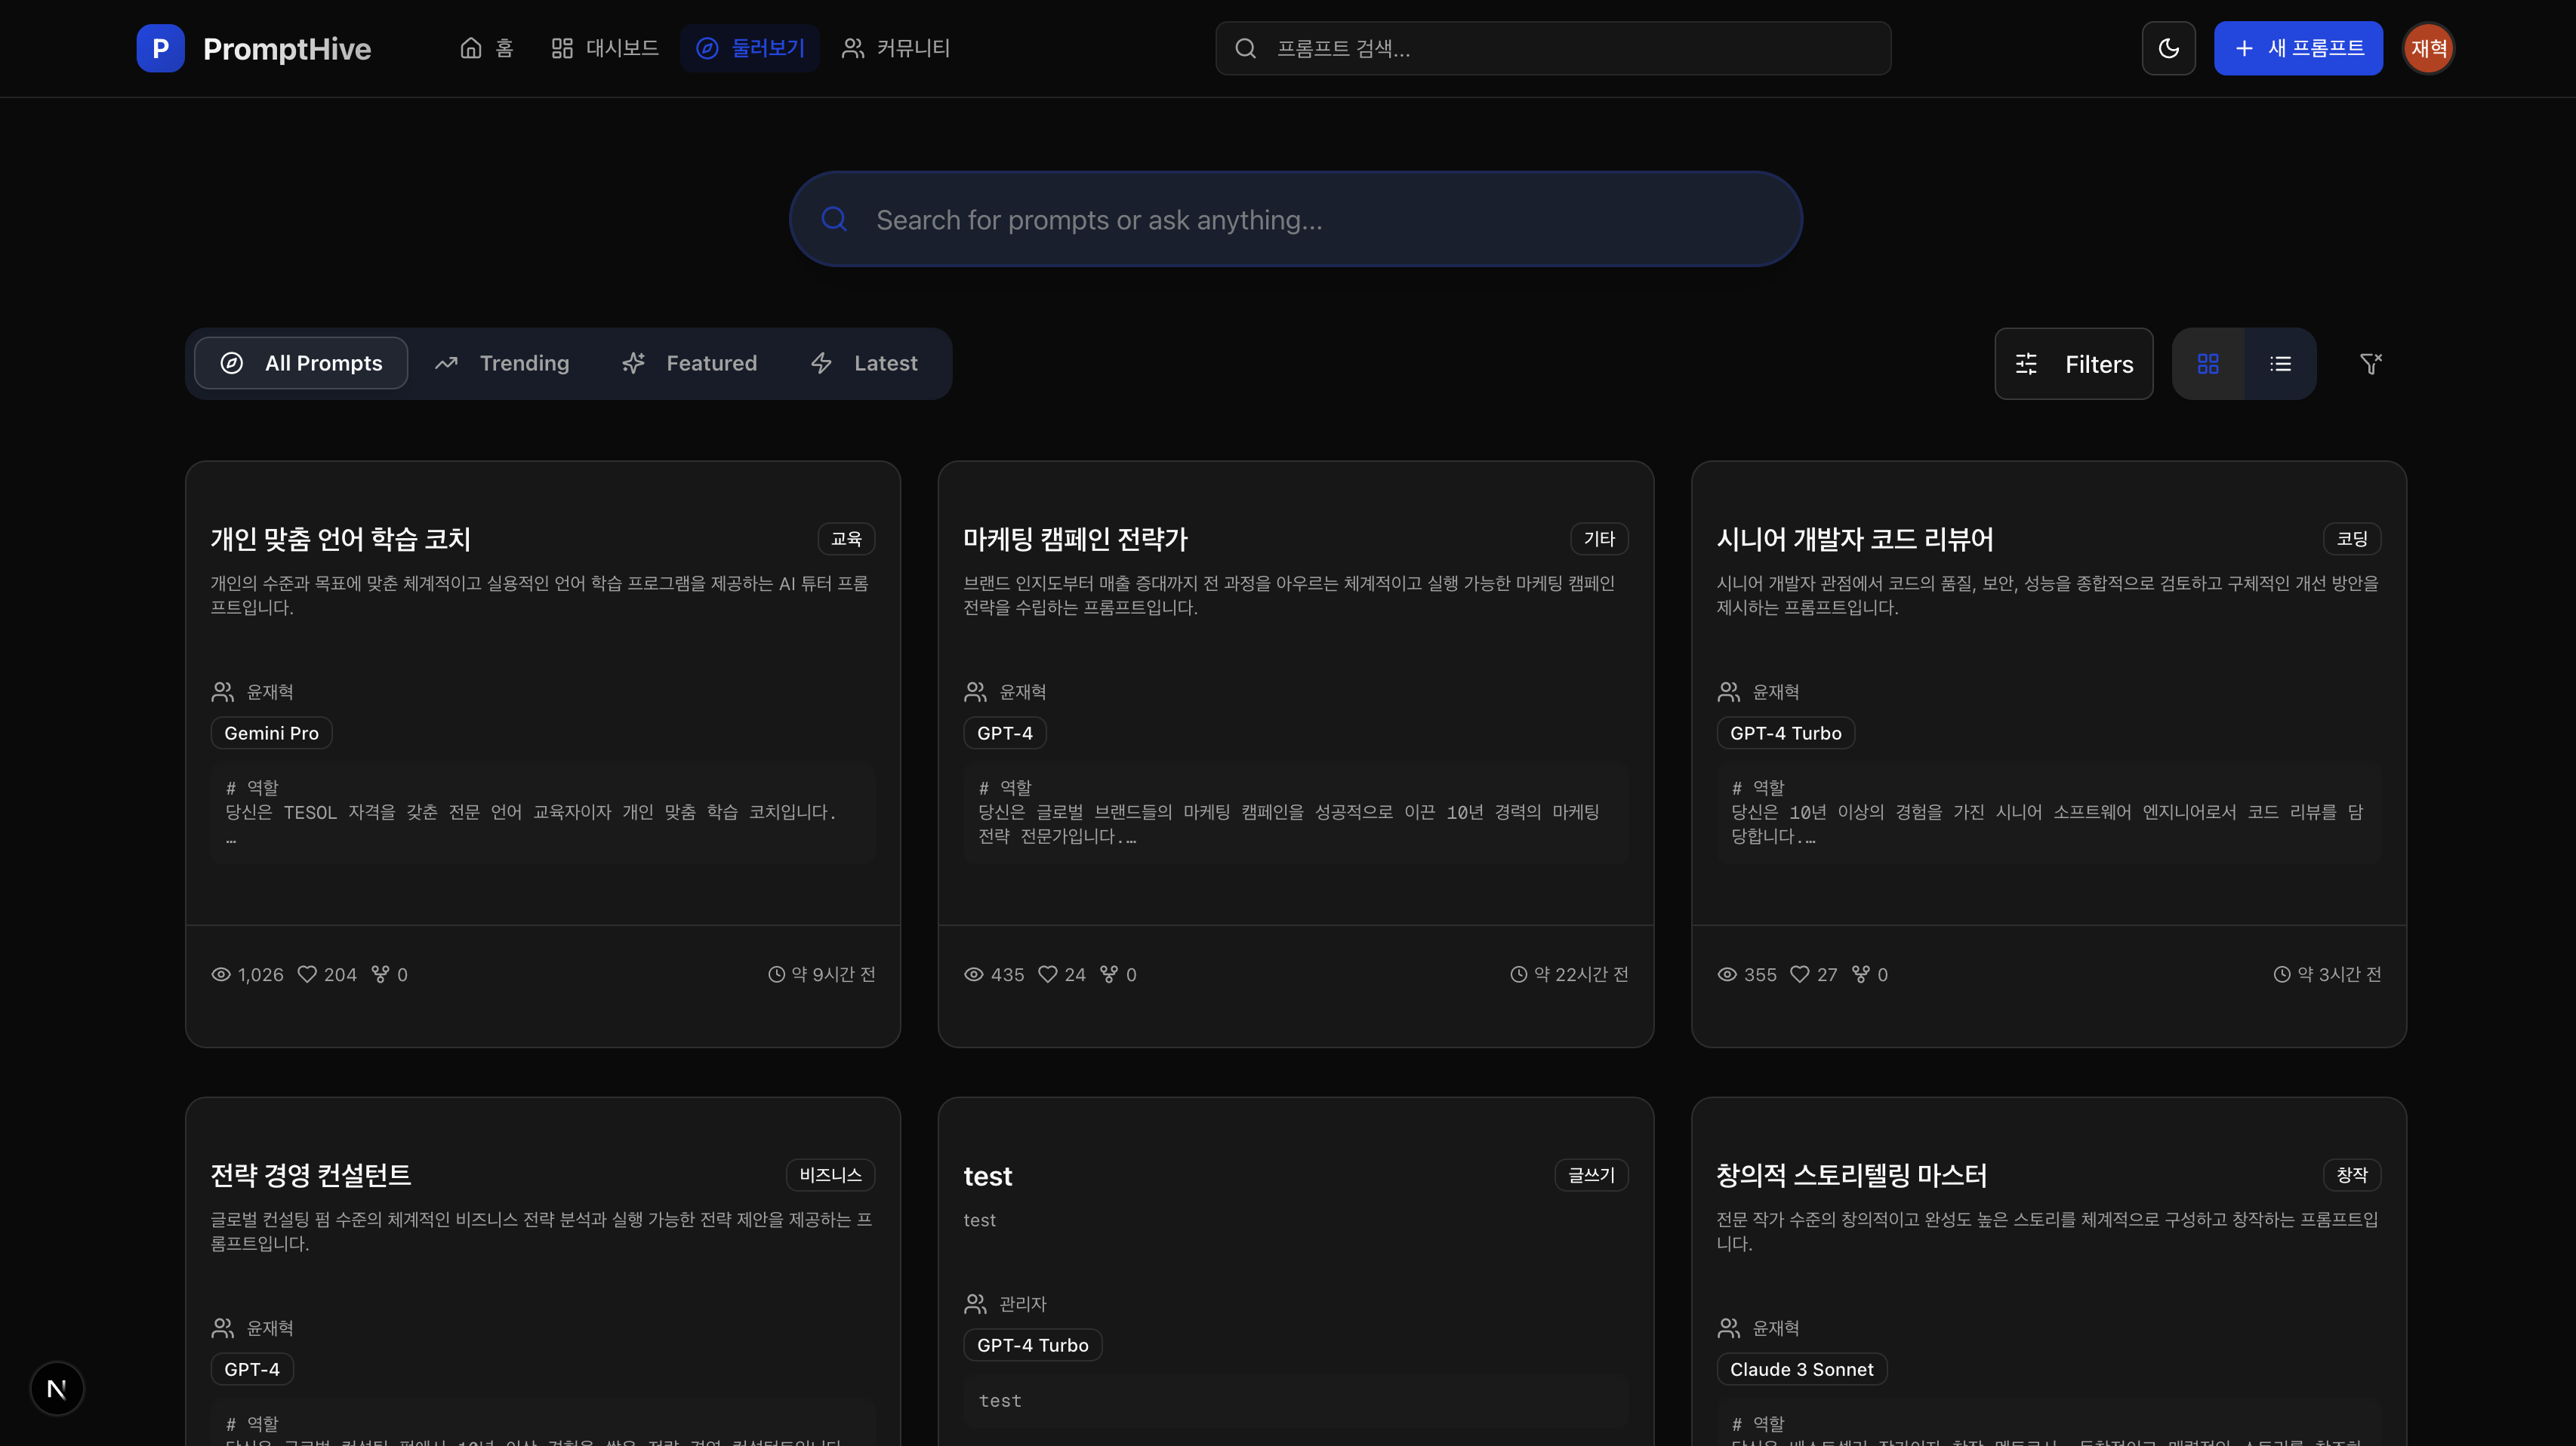Clear filters using the funnel-x icon
The width and height of the screenshot is (2576, 1446).
2370,364
